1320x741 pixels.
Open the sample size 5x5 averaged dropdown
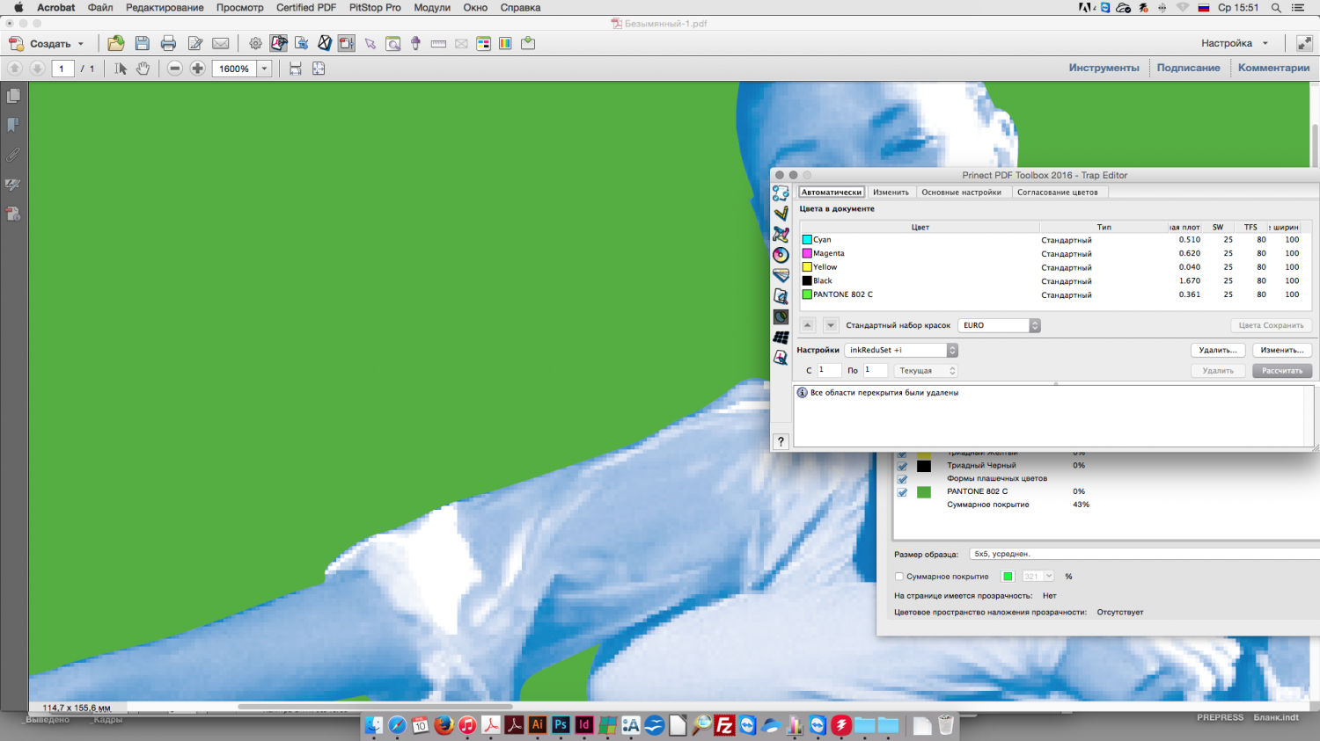(x=1144, y=554)
